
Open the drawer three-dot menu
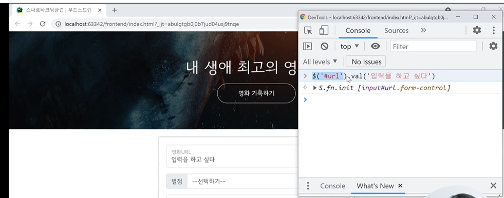(x=308, y=186)
